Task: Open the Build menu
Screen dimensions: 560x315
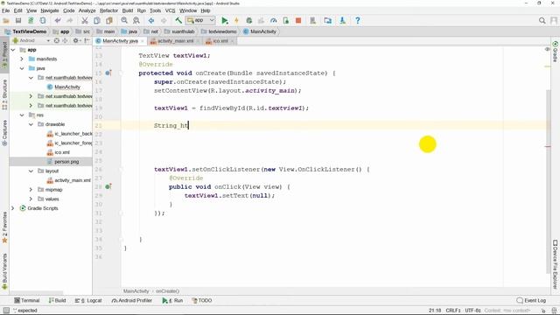Action: [x=128, y=10]
